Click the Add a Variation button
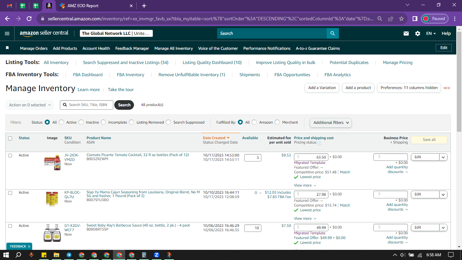 tap(322, 88)
